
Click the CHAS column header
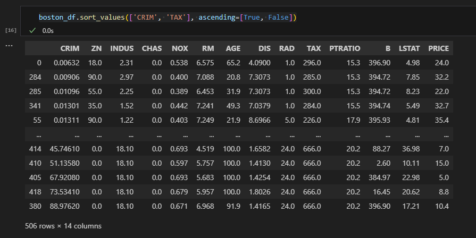point(152,48)
